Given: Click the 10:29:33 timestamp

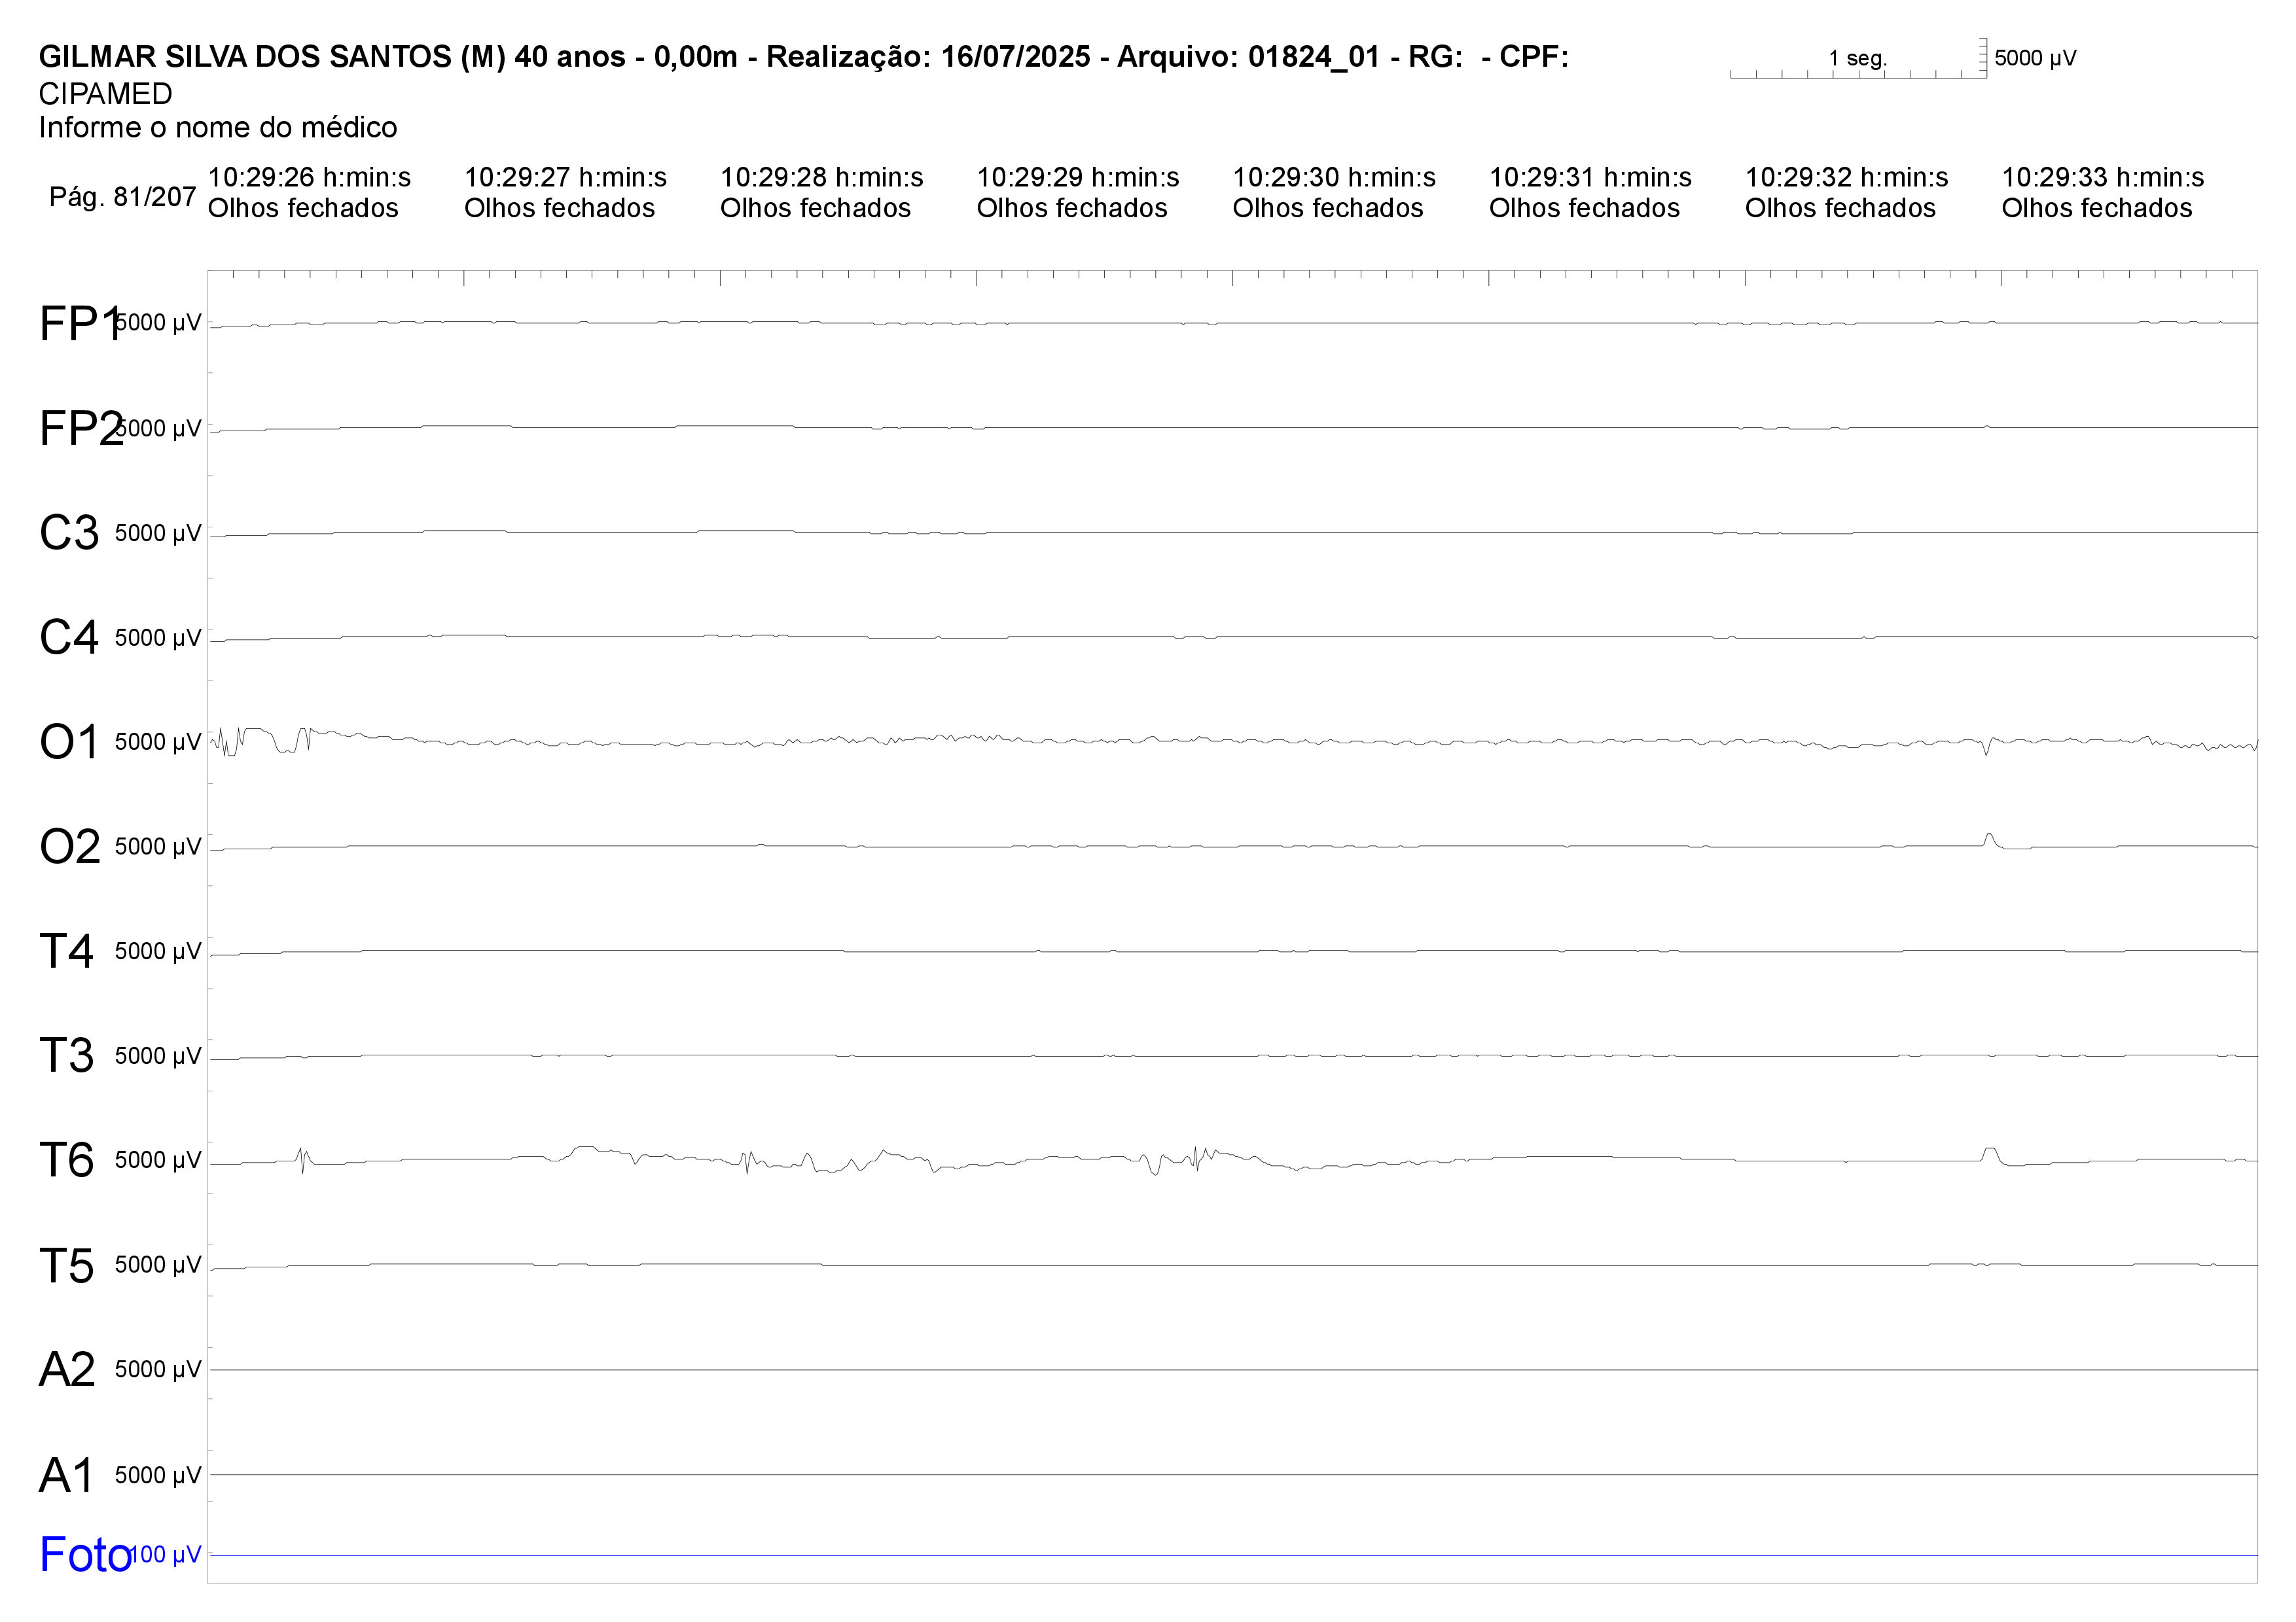Looking at the screenshot, I should [x=2102, y=178].
